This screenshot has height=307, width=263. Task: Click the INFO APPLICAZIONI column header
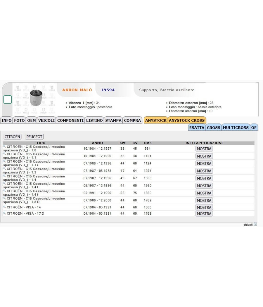[204, 143]
